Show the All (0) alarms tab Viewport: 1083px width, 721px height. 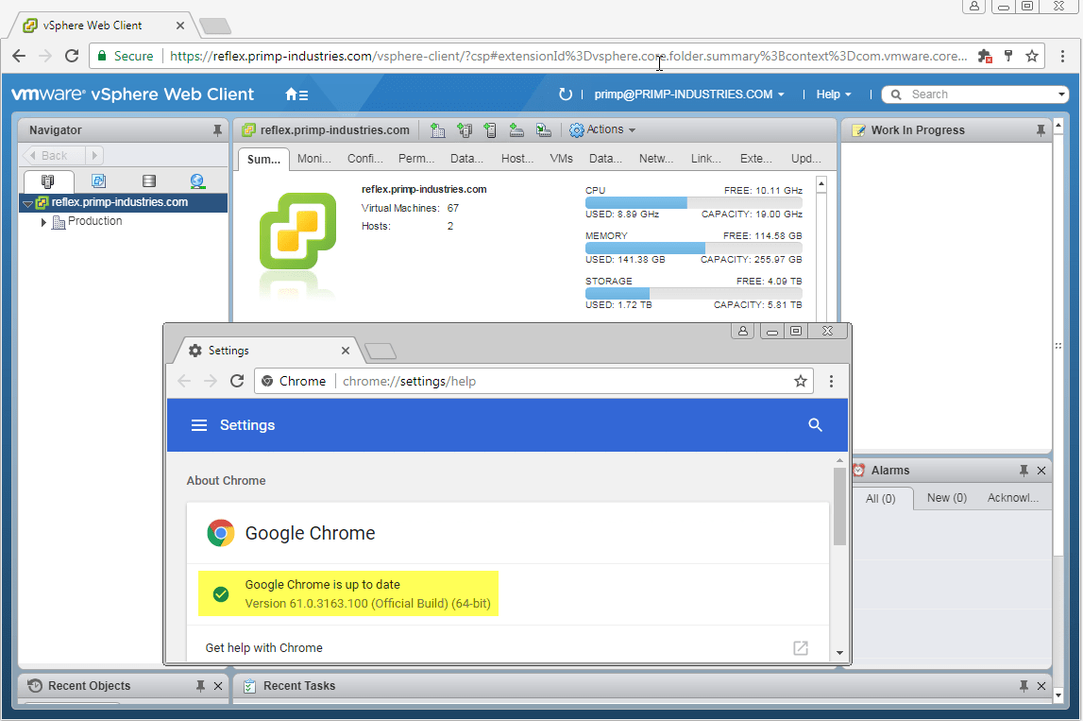pos(881,498)
